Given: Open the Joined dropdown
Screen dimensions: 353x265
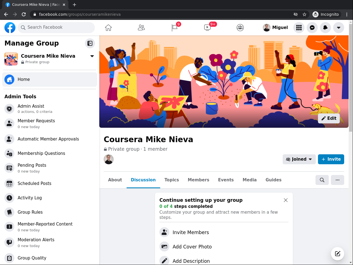Looking at the screenshot, I should (299, 159).
